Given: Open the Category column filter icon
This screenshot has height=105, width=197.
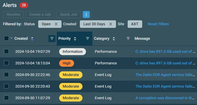Looking at the screenshot, I should click(128, 39).
